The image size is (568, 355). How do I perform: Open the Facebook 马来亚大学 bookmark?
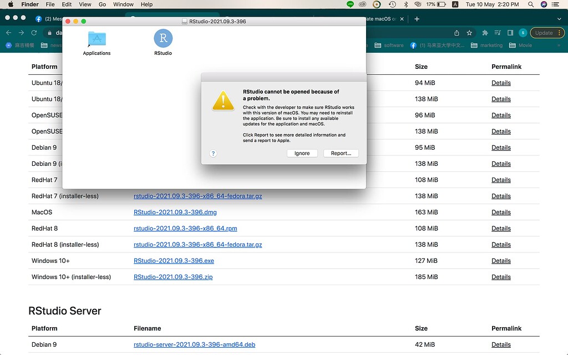pos(437,45)
